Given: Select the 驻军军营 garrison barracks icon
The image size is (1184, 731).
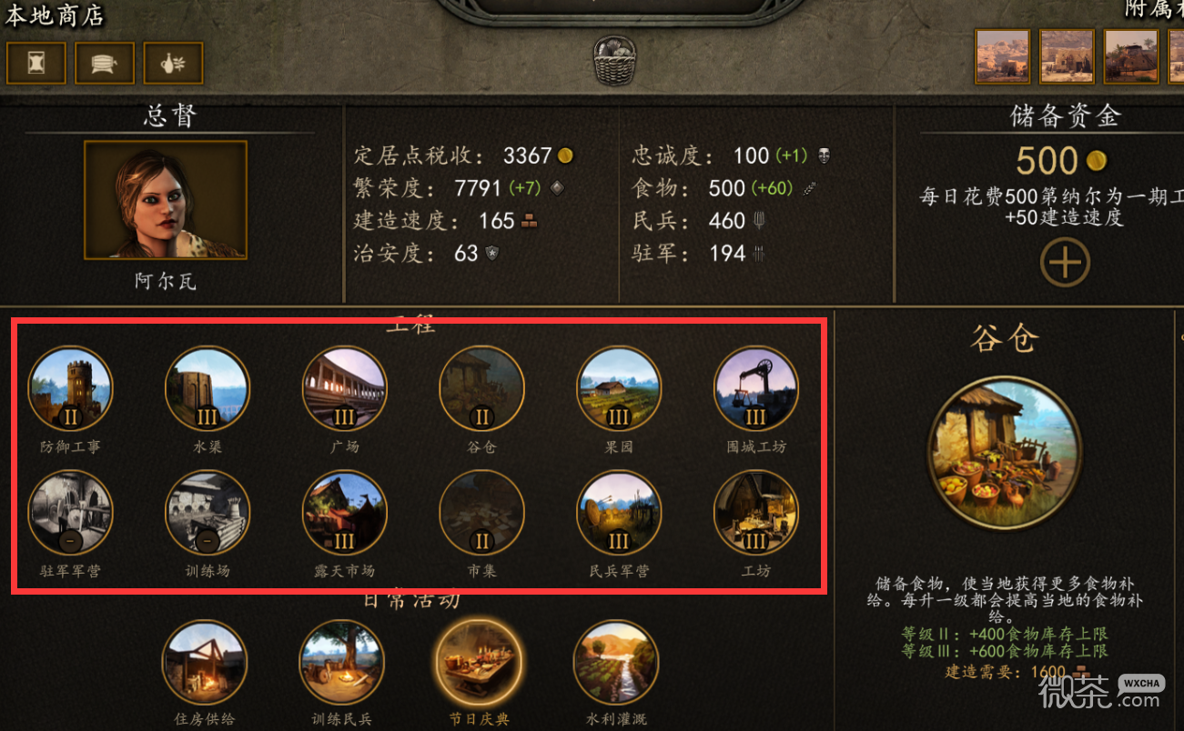Looking at the screenshot, I should pos(71,512).
